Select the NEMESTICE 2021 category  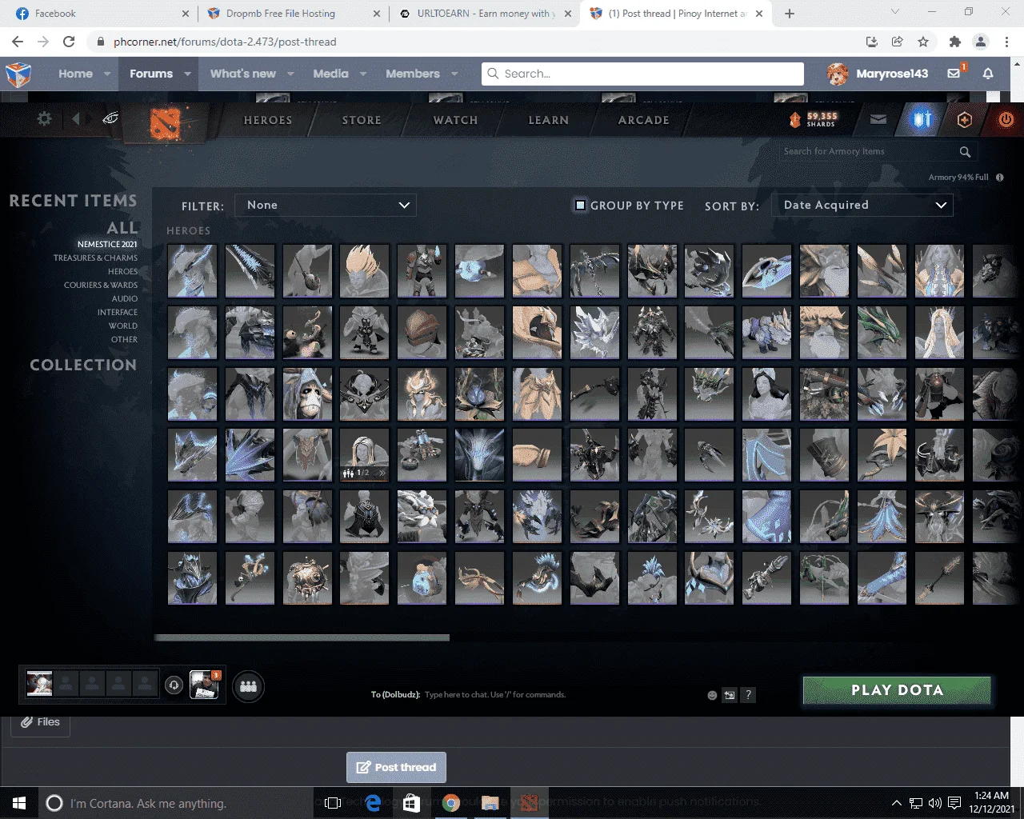point(107,244)
